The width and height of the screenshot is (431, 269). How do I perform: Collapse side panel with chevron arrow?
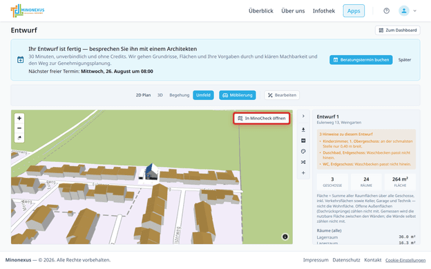pyautogui.click(x=303, y=116)
